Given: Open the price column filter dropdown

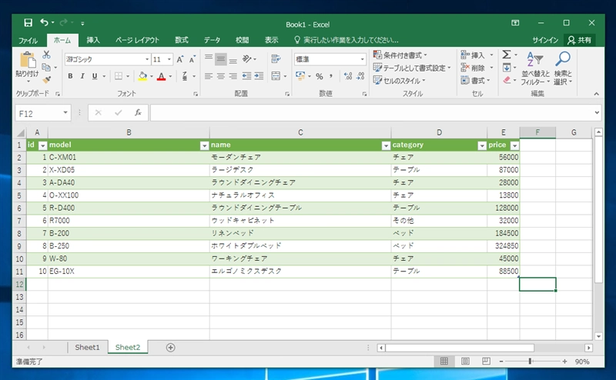Looking at the screenshot, I should coord(514,145).
